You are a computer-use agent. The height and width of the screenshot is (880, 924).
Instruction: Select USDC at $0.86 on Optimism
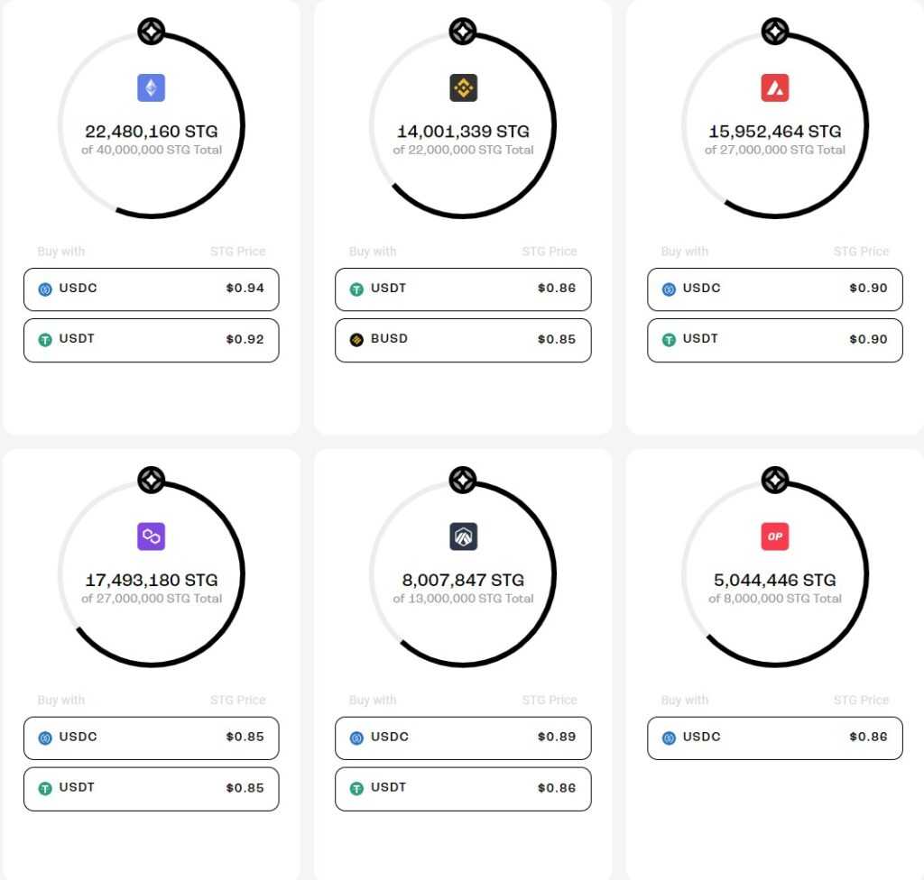click(774, 738)
